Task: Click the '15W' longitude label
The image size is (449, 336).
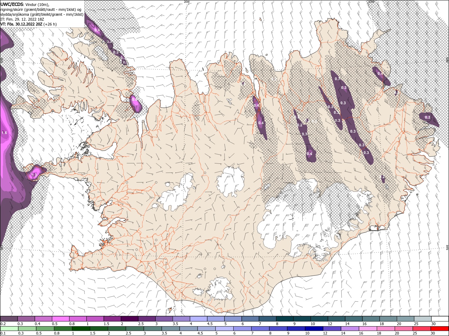Action: (x=372, y=2)
